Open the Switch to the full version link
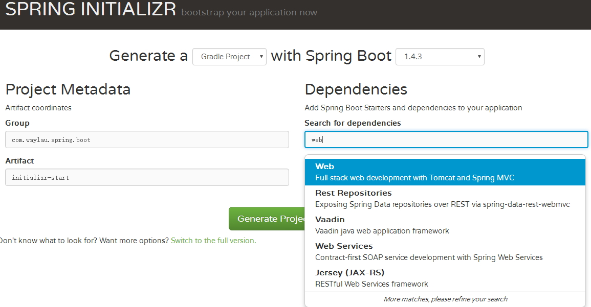This screenshot has width=591, height=307. tap(213, 241)
